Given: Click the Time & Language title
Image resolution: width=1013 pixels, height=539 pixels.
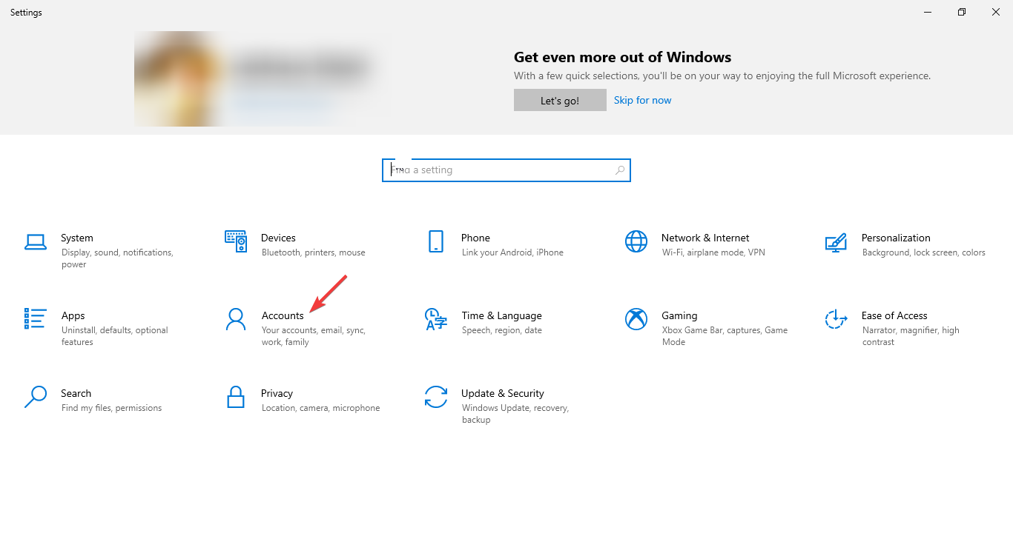Looking at the screenshot, I should (501, 315).
